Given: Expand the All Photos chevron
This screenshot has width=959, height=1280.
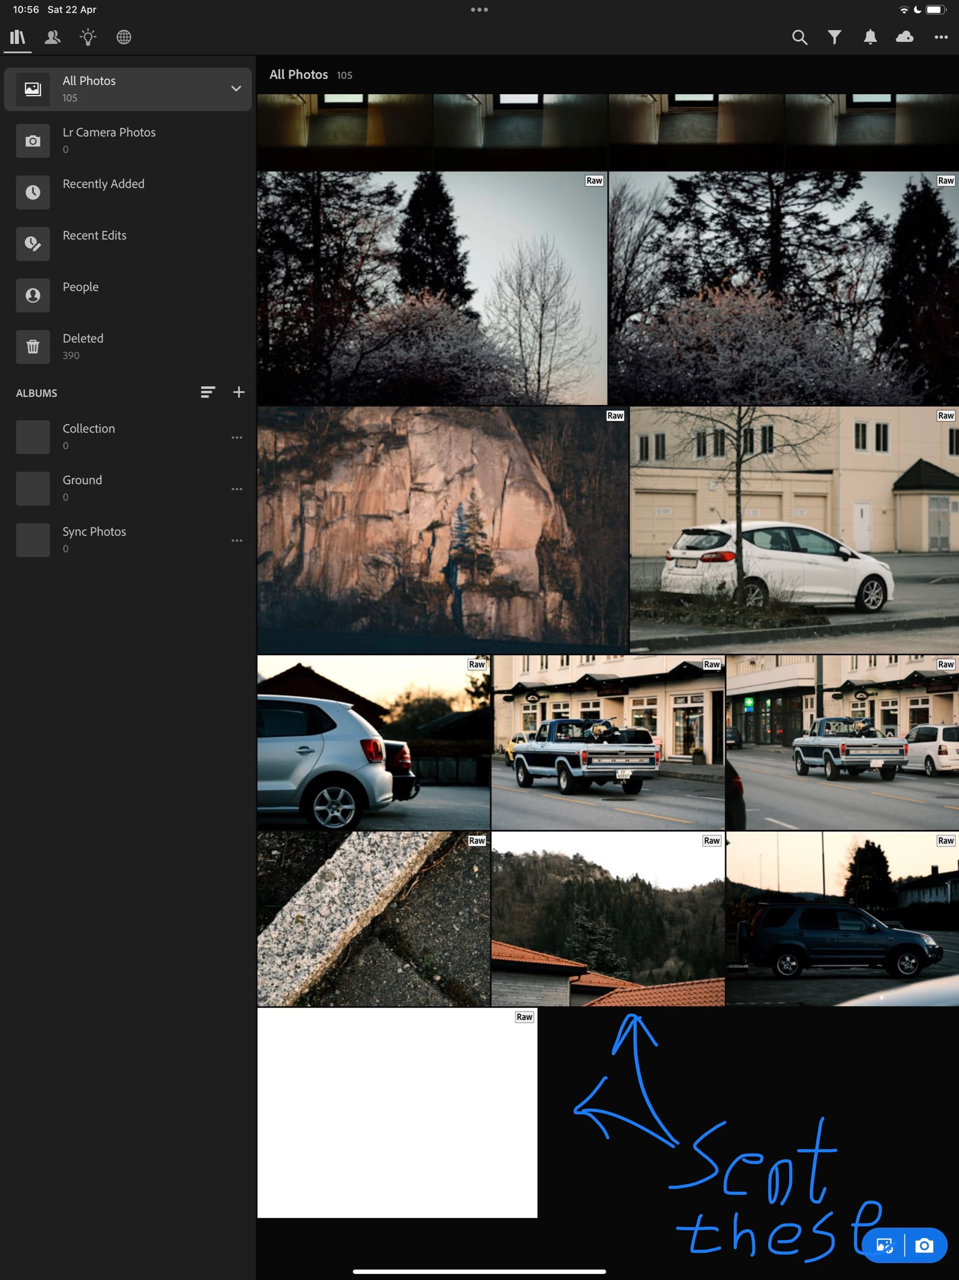Looking at the screenshot, I should (236, 89).
